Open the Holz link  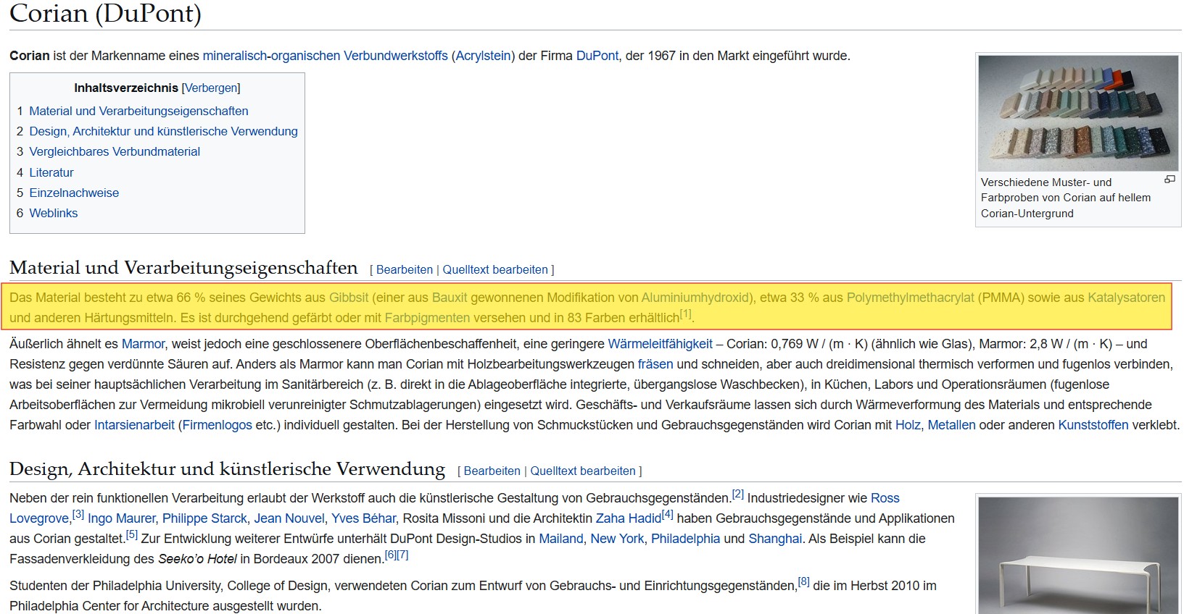point(908,425)
